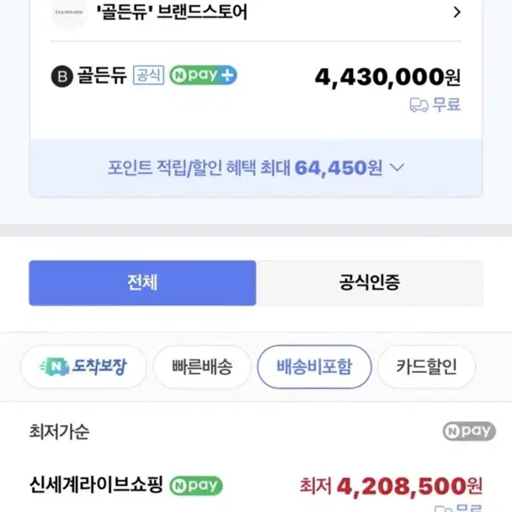
Task: Click the green Npay badge beside 신세계라이브쇼핑
Action: click(196, 486)
